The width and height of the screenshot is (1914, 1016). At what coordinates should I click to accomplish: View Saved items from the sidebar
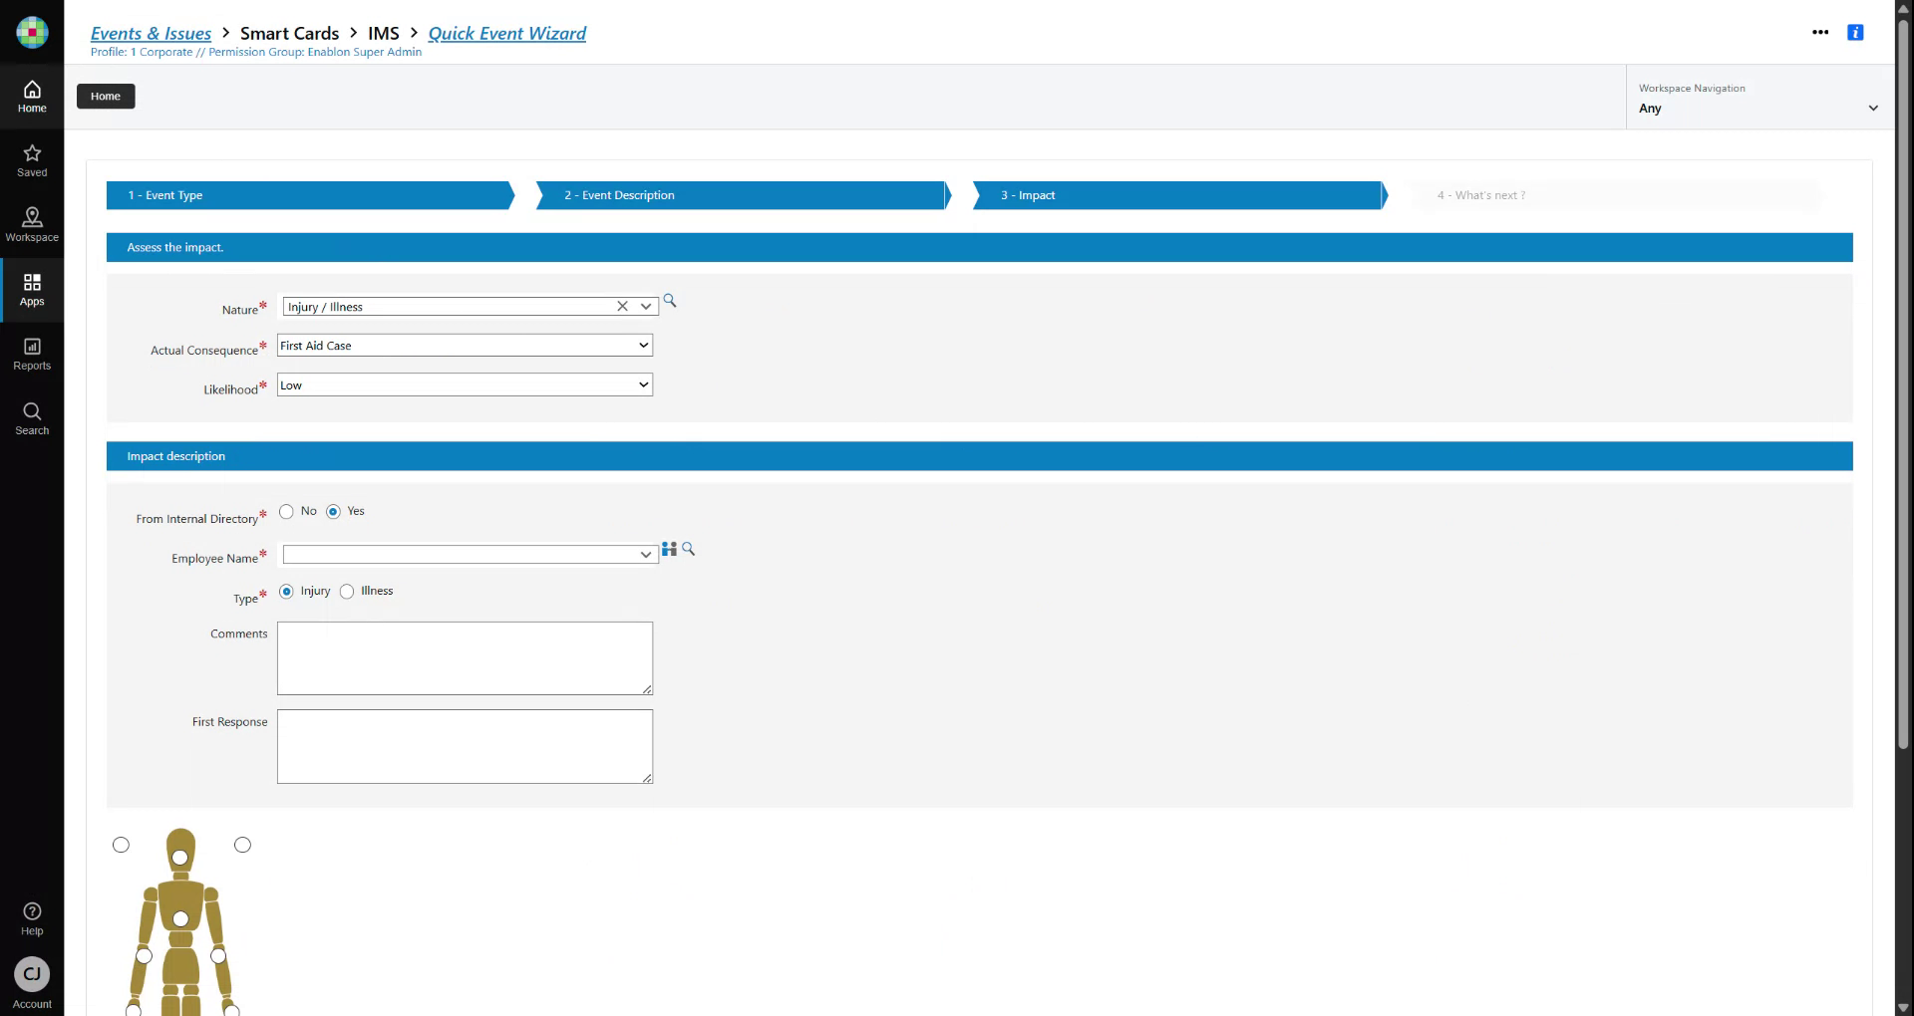point(32,159)
